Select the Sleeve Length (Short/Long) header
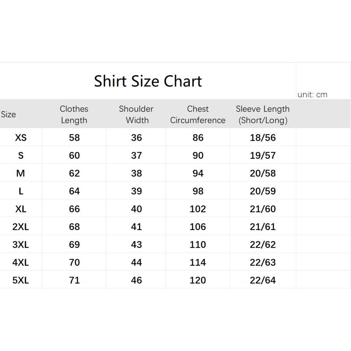 pyautogui.click(x=263, y=114)
